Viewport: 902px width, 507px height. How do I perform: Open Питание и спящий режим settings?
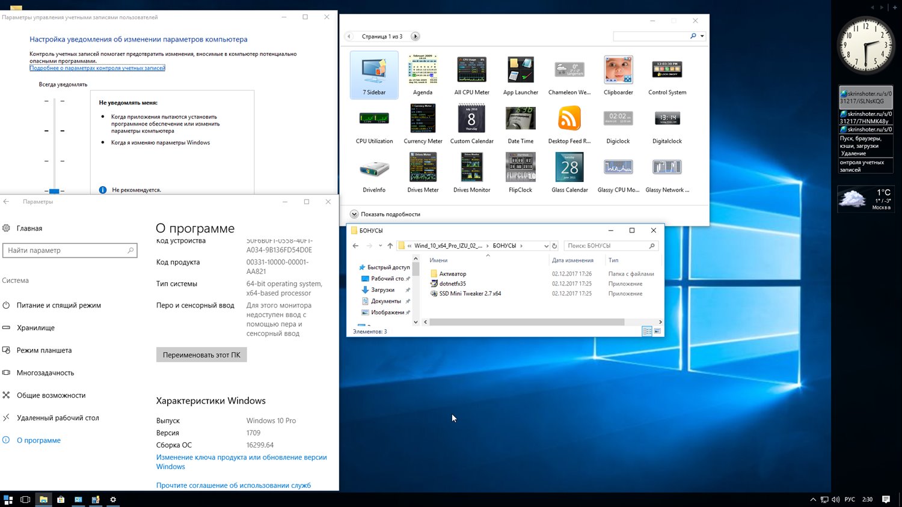[52, 305]
